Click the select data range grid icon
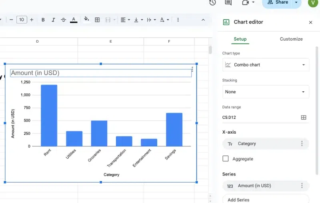This screenshot has height=203, width=320. [x=304, y=117]
